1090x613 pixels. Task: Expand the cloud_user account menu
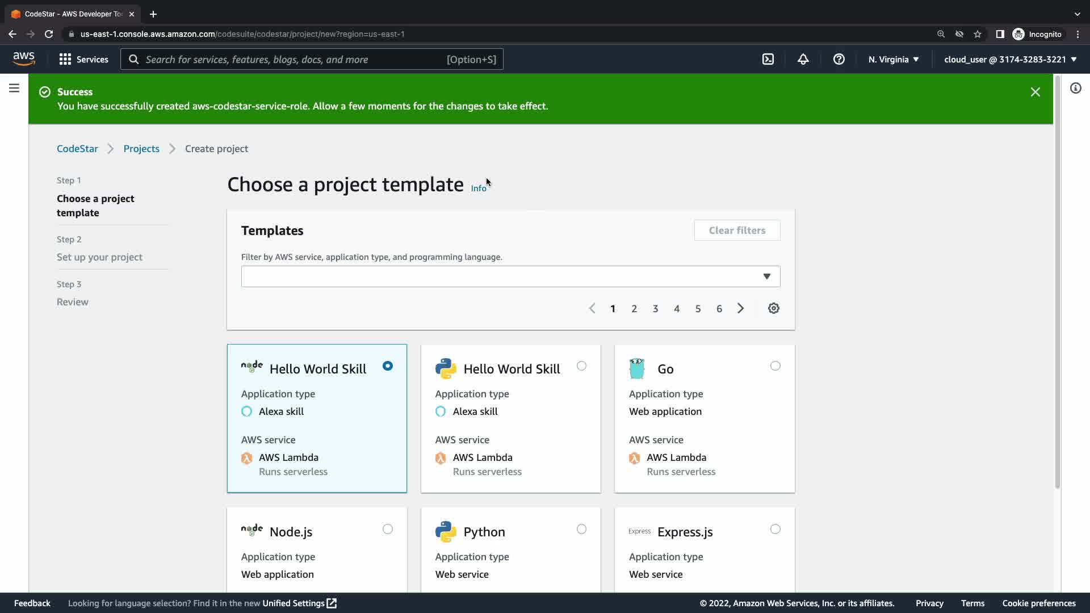pyautogui.click(x=1010, y=59)
